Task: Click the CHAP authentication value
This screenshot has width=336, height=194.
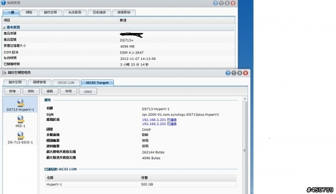Action: tap(146, 130)
